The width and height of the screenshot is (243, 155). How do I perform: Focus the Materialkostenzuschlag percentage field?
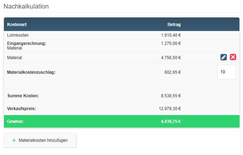(x=226, y=72)
